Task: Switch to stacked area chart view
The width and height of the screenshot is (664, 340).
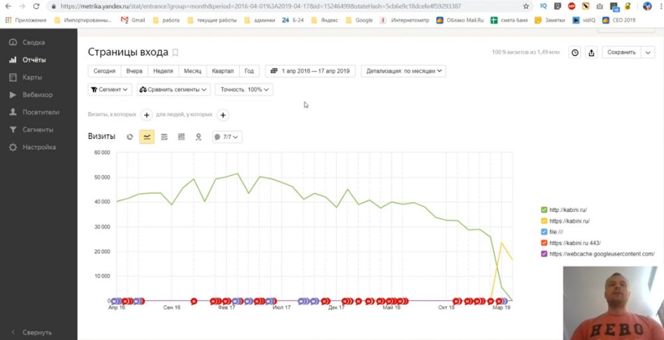Action: [164, 137]
